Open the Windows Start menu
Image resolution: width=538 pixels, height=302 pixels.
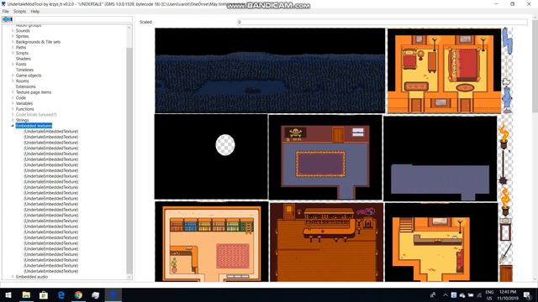pyautogui.click(x=8, y=295)
